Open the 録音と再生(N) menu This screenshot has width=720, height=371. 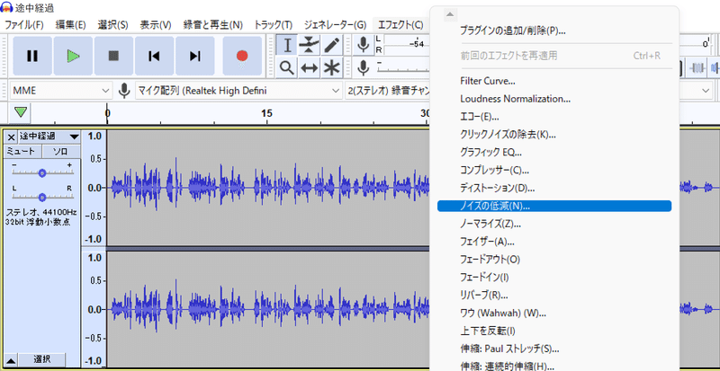pyautogui.click(x=213, y=25)
